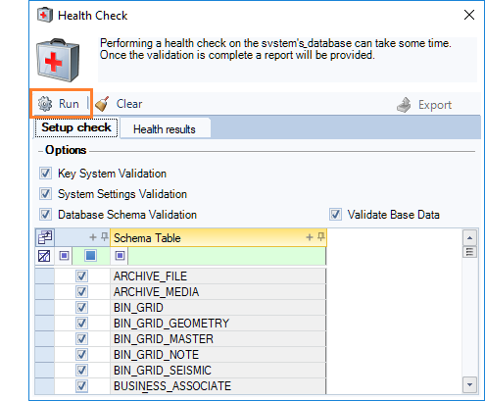Click the large first aid kit image
The width and height of the screenshot is (485, 401).
pos(58,60)
